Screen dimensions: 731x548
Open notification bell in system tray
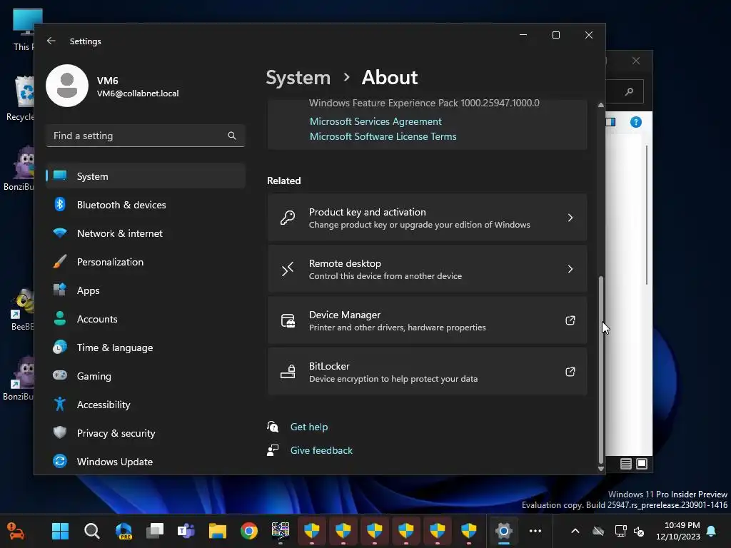coord(712,531)
